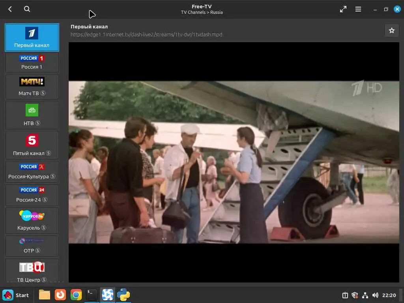The height and width of the screenshot is (303, 404).
Task: Open the Python app in taskbar
Action: tap(123, 295)
